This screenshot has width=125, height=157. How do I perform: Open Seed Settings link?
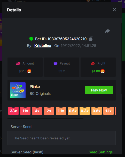click(x=101, y=152)
